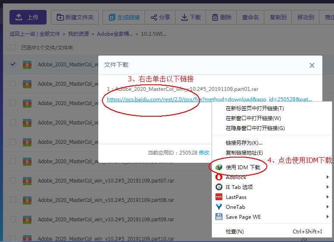The image size is (334, 242).
Task: Expand the IE Tab 选项 submenu arrow
Action: (x=328, y=187)
